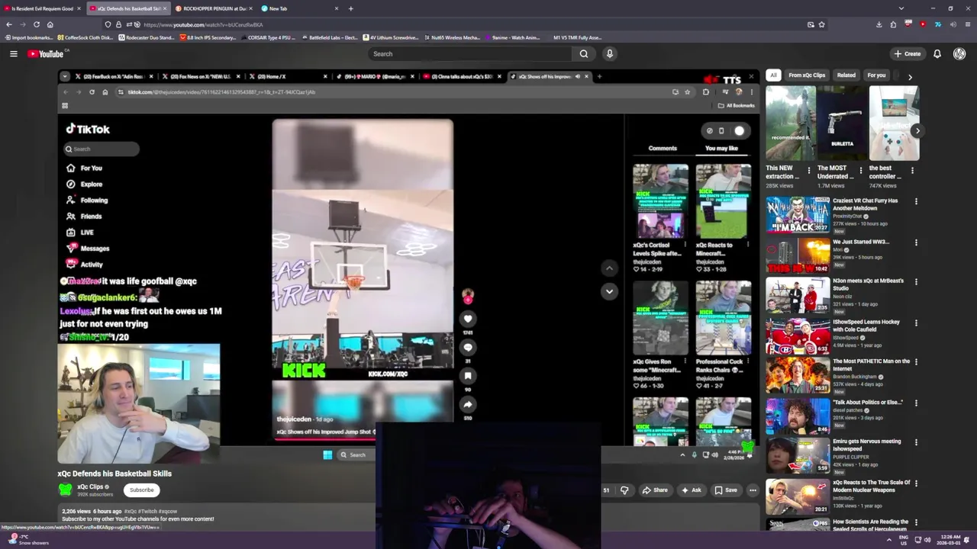Open xQc Reacts to True Scale thumbnail
This screenshot has height=549, width=977.
798,496
